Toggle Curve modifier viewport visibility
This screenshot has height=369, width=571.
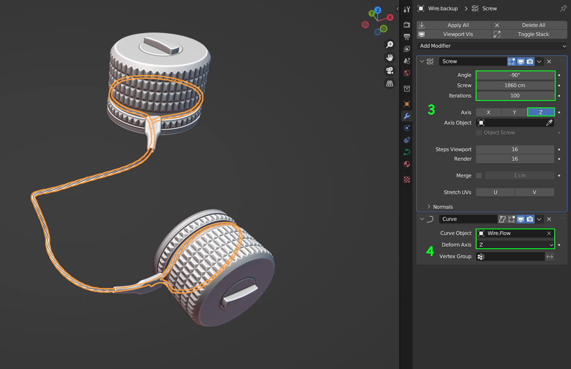click(x=521, y=219)
